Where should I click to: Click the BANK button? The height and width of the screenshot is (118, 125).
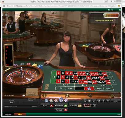pyautogui.click(x=20, y=114)
